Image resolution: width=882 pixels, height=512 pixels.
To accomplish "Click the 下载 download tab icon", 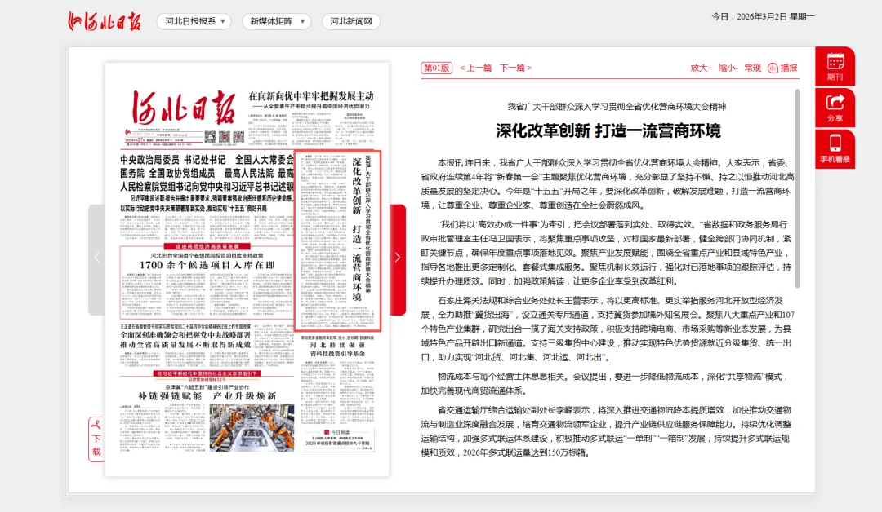I will [96, 439].
